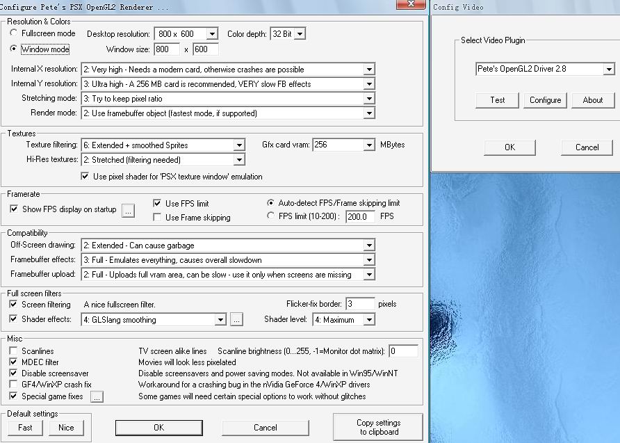
Task: Open Render mode dropdown
Action: click(x=369, y=113)
